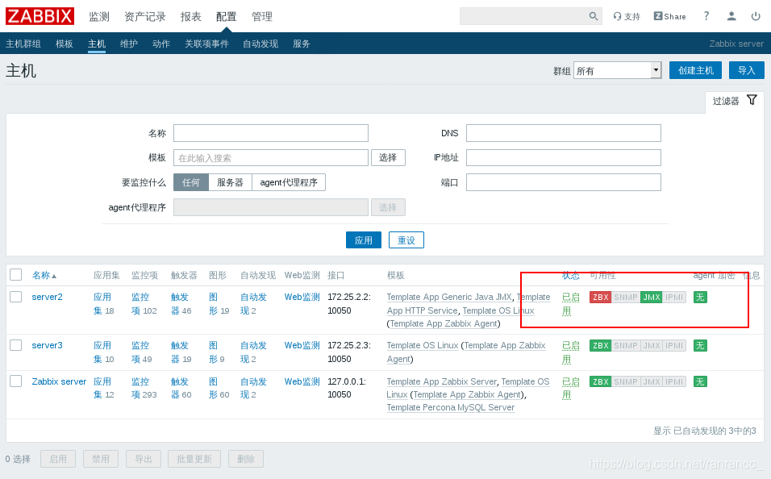Open the help question mark

[706, 16]
